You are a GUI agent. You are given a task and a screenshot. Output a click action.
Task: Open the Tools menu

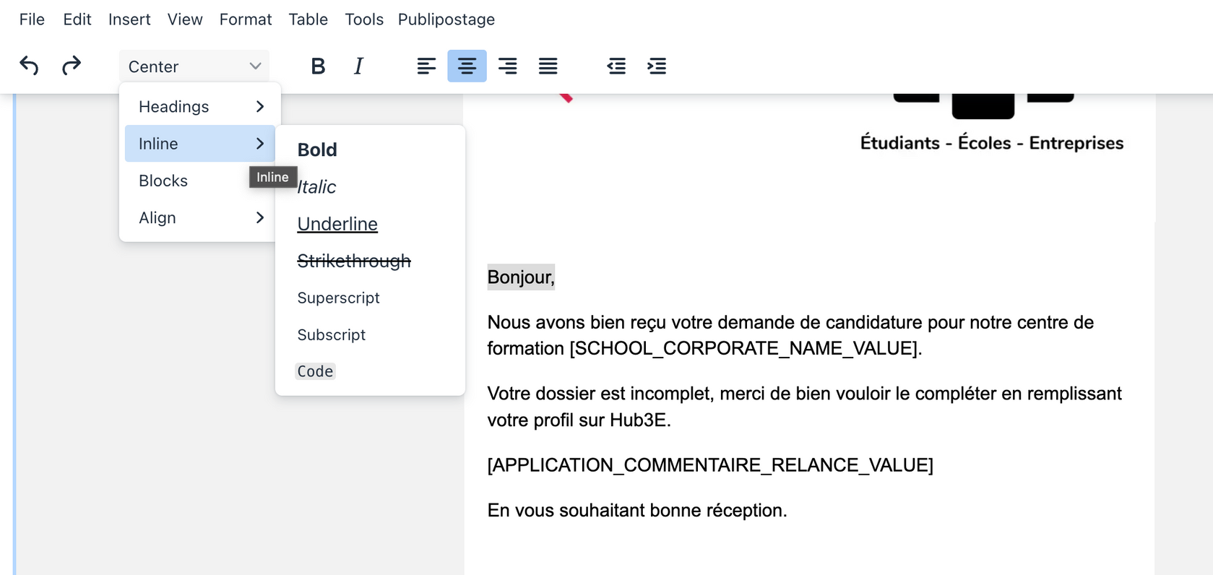[x=364, y=20]
